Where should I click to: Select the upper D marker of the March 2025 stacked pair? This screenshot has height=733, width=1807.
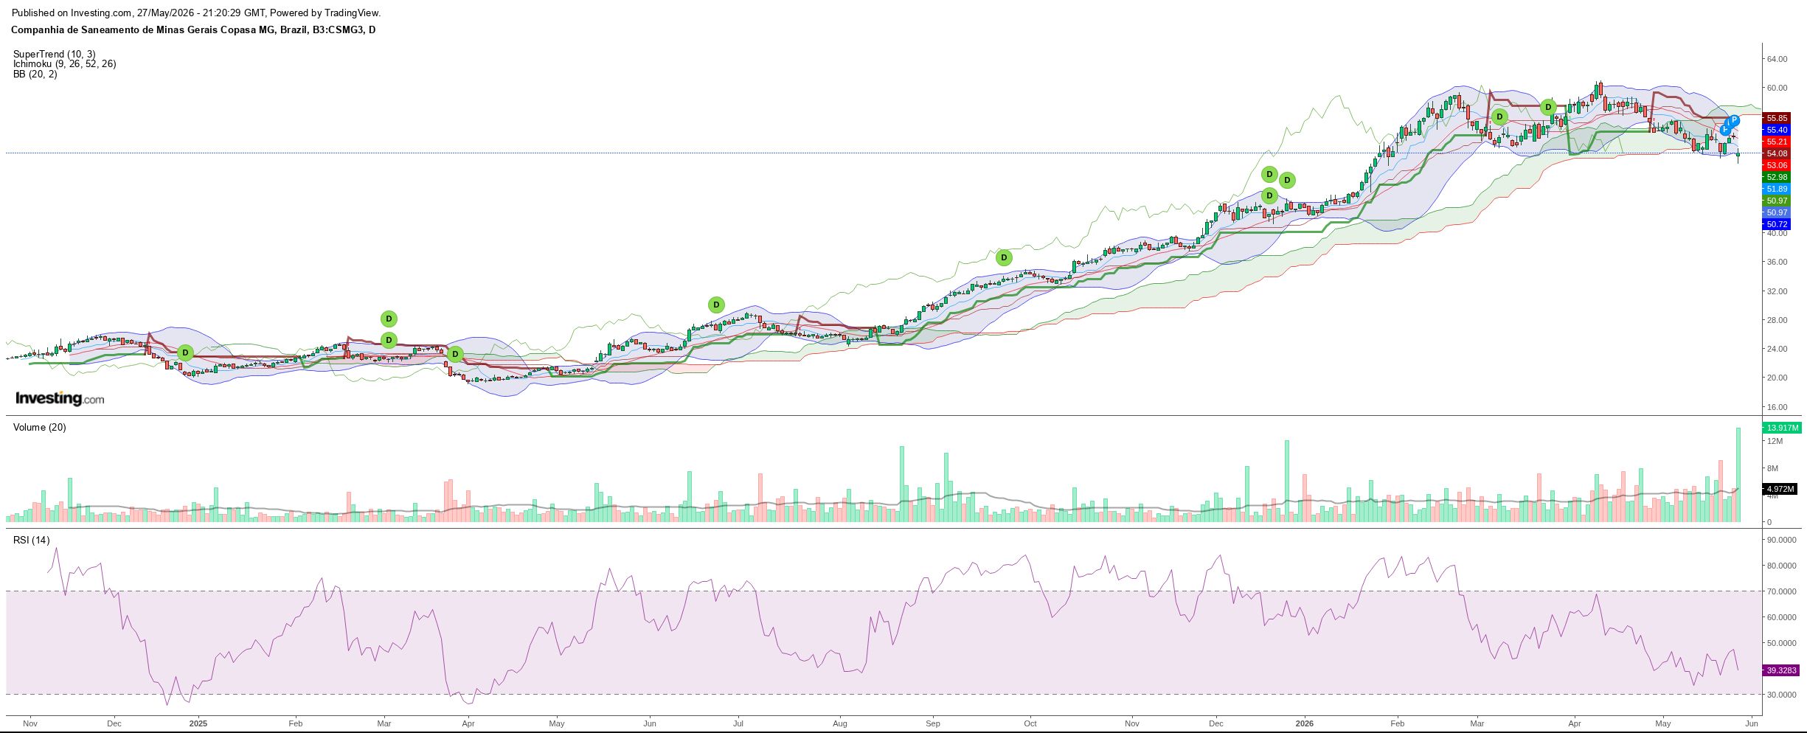(389, 319)
